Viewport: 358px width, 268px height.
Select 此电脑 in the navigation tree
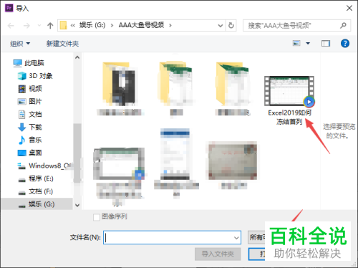29,63
